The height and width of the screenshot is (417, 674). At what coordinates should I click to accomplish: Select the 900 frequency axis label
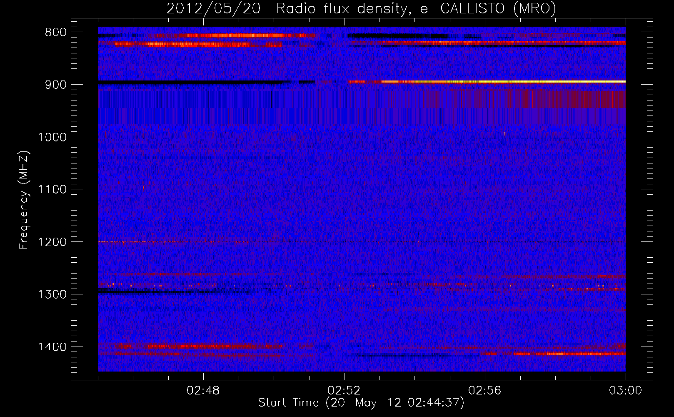(x=55, y=85)
